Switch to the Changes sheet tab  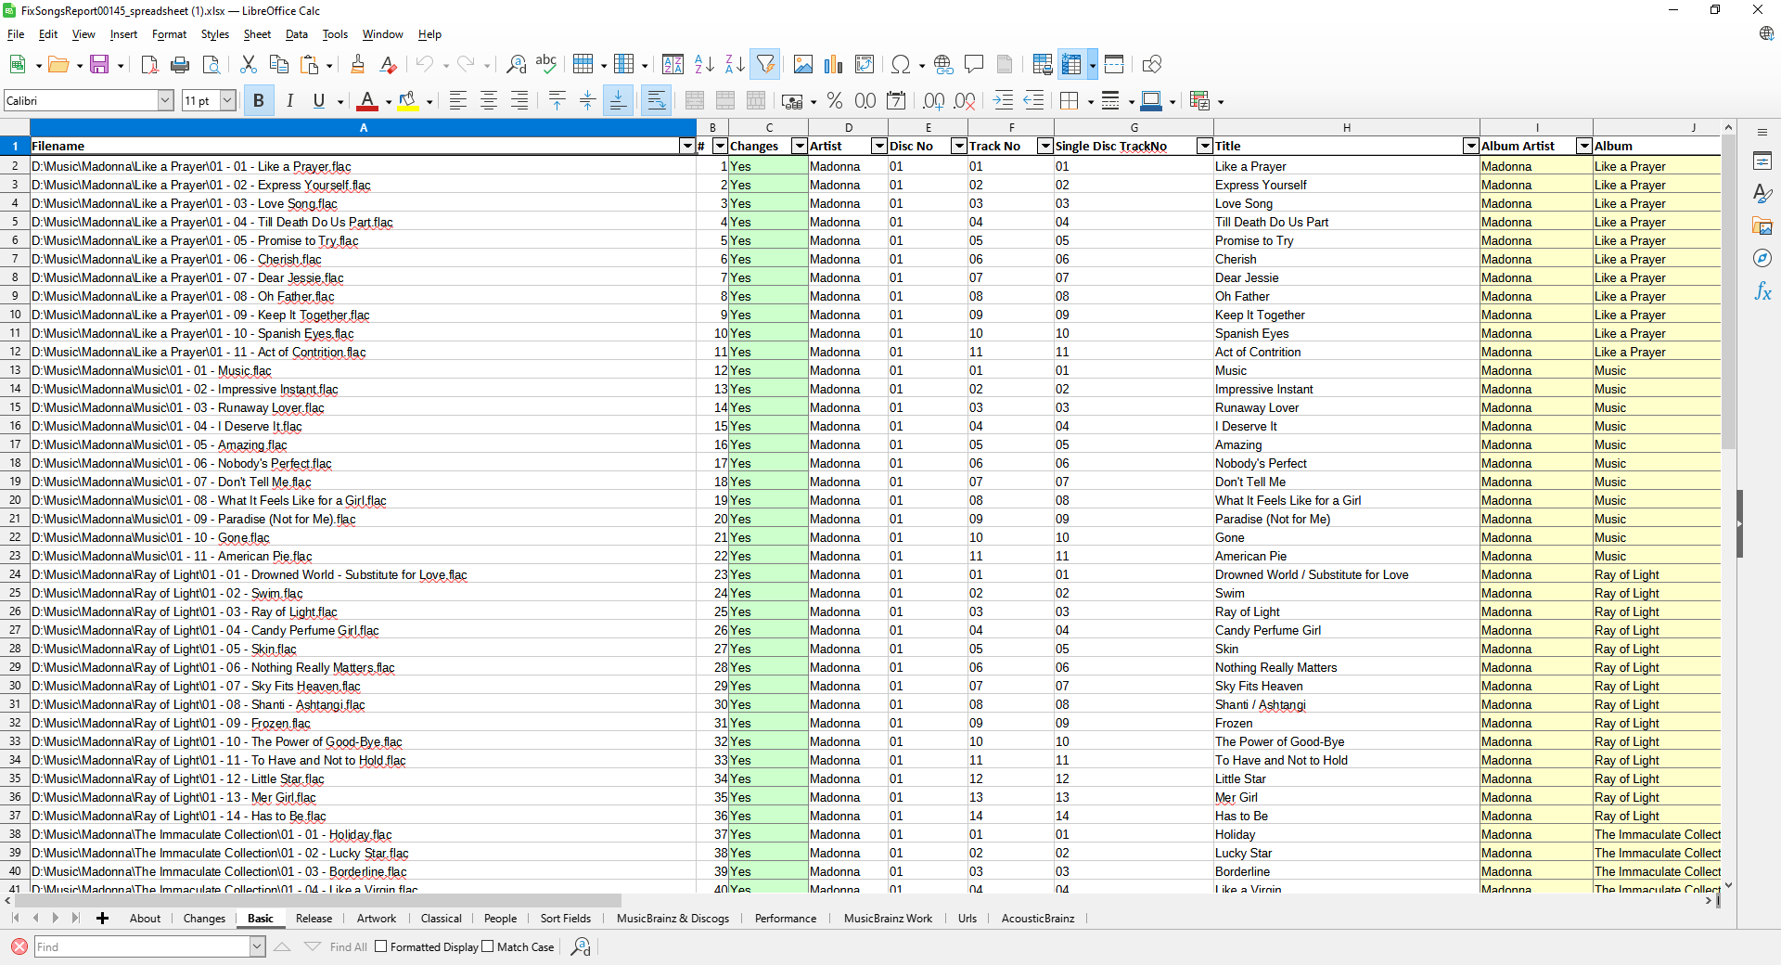[x=204, y=919]
